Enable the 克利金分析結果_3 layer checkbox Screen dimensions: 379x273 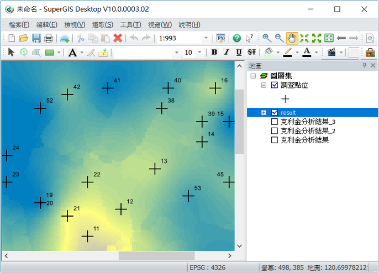275,122
